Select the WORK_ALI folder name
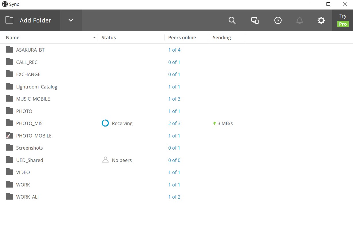353x232 pixels. click(27, 197)
